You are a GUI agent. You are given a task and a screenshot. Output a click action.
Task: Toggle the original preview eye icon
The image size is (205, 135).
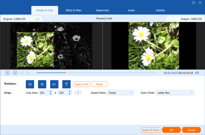[37, 19]
